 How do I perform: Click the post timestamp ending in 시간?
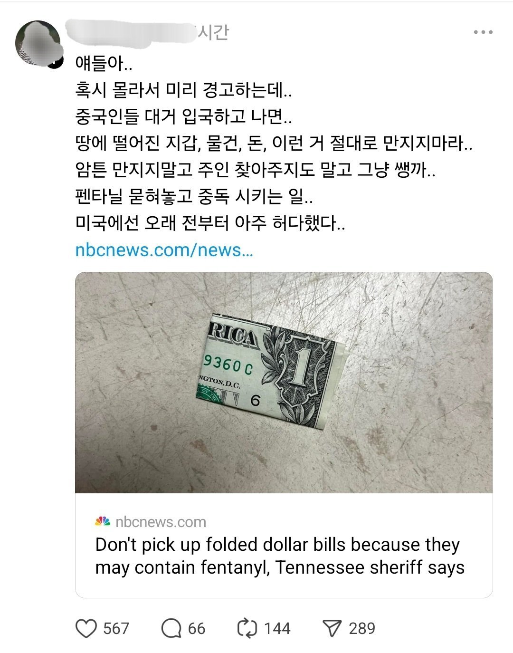pyautogui.click(x=213, y=32)
